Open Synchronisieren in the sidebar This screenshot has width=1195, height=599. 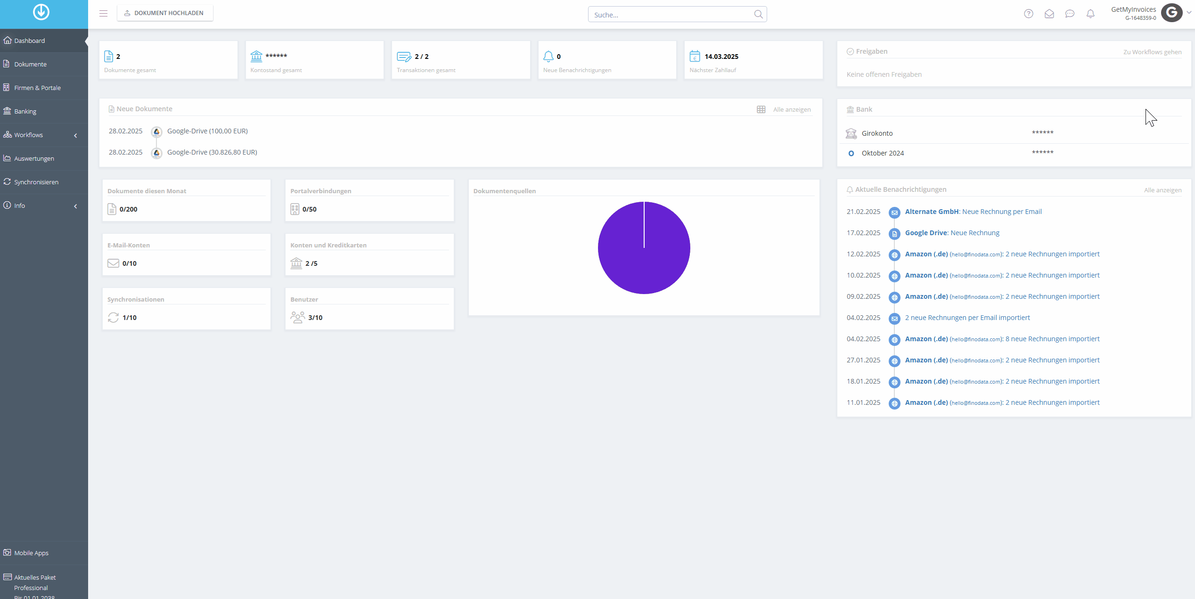click(44, 182)
